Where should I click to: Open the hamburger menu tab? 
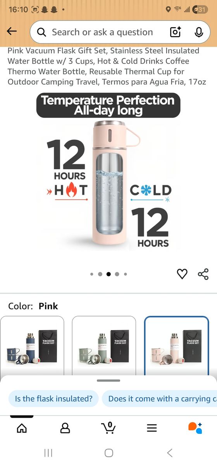coord(152,428)
